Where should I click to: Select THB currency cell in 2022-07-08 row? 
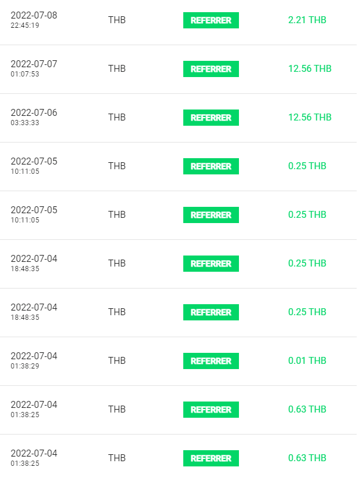tap(117, 20)
